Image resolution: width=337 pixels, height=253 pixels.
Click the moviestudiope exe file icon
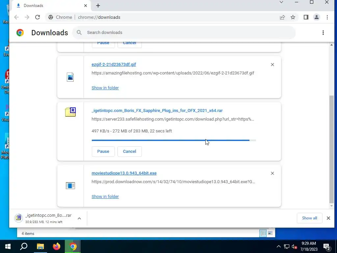point(70,185)
